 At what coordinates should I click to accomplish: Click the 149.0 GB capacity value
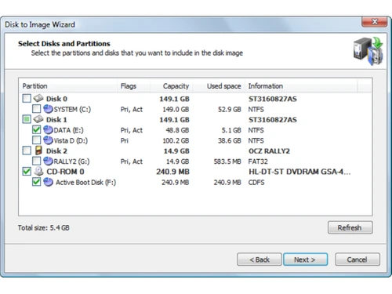[x=176, y=109]
